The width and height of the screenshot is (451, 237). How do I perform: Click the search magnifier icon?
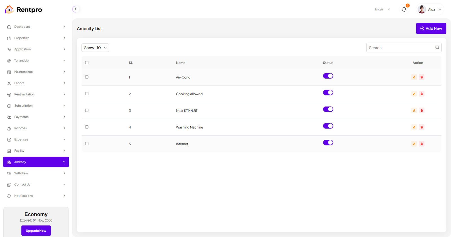point(437,48)
